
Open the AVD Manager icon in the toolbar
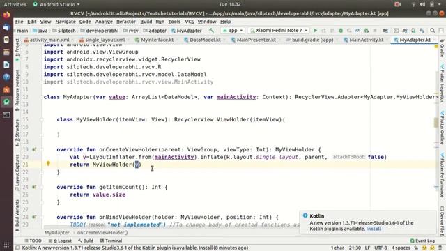click(x=413, y=31)
